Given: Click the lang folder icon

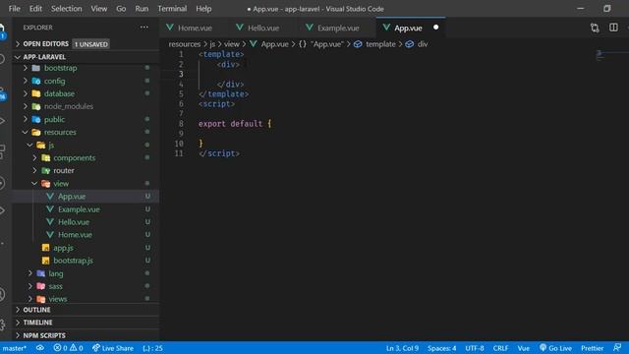Looking at the screenshot, I should [x=41, y=273].
